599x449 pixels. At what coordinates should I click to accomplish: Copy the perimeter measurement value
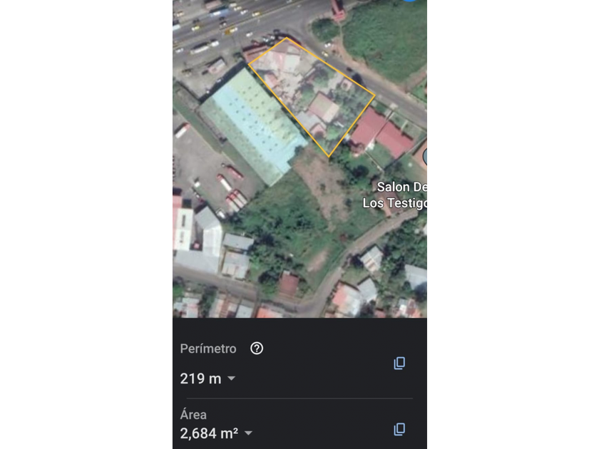[399, 363]
